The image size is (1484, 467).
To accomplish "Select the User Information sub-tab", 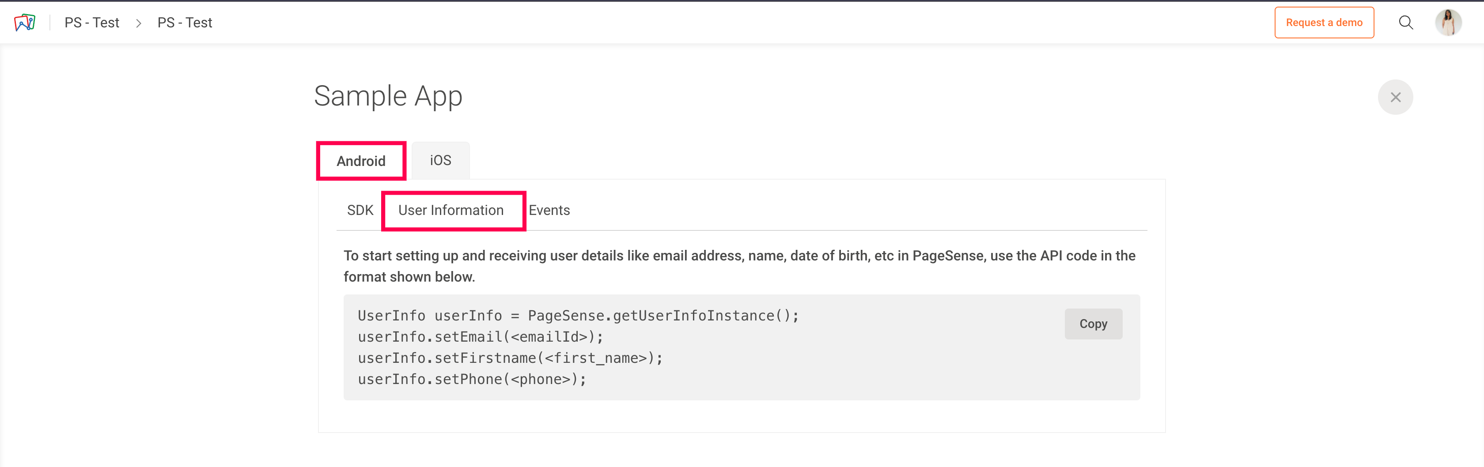I will 450,210.
